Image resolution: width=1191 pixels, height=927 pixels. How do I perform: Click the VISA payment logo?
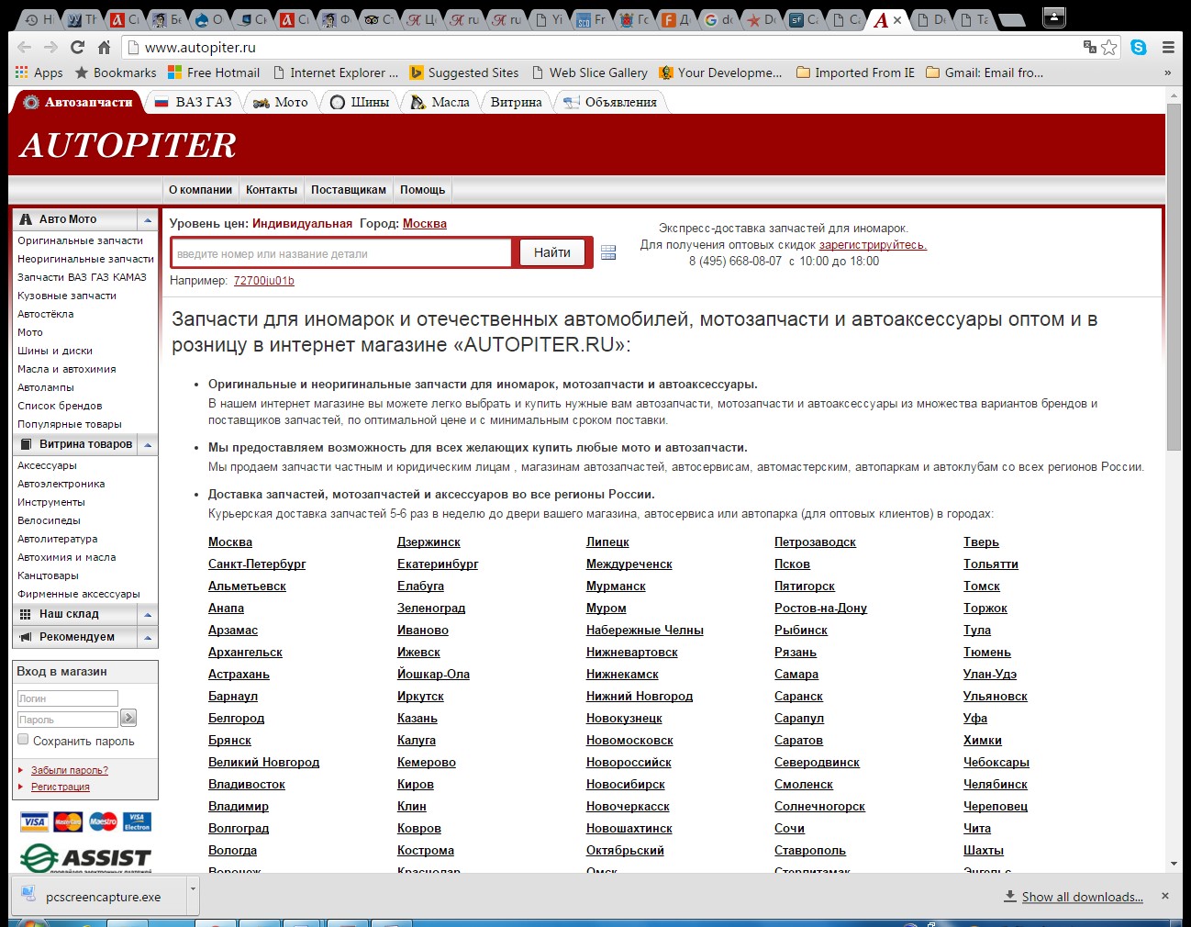pos(34,821)
